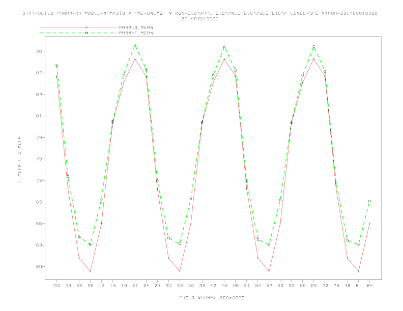Click the O_MEAN plus marker at hour 84
This screenshot has width=403, height=311.
(x=369, y=224)
